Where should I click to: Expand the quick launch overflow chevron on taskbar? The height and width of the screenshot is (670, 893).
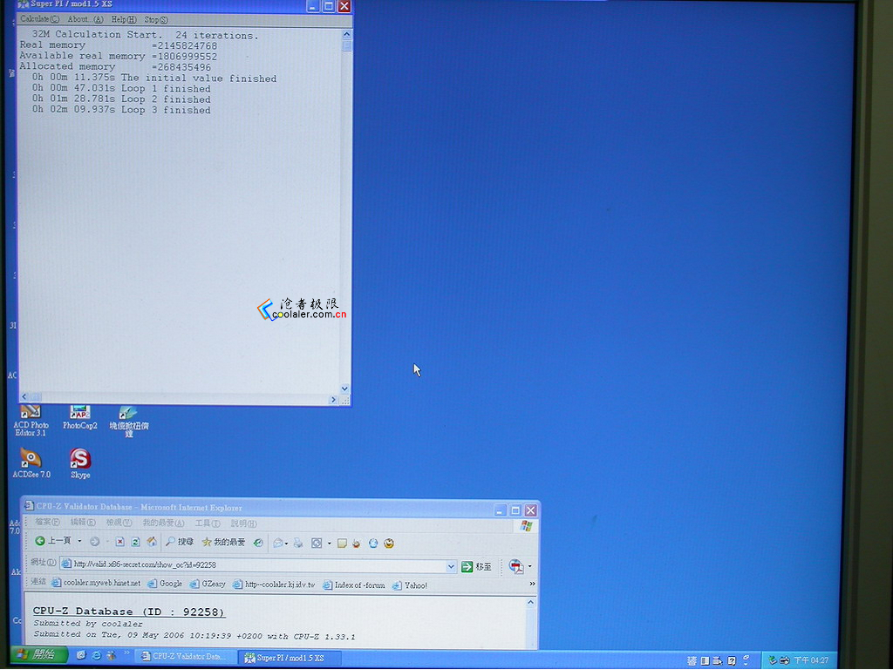pos(126,653)
